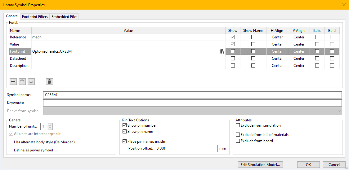Close the Library Symbol Properties dialog
The image size is (349, 170).
tap(344, 5)
